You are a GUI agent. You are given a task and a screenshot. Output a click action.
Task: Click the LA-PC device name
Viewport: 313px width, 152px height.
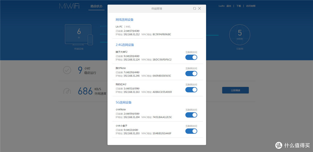coord(119,27)
